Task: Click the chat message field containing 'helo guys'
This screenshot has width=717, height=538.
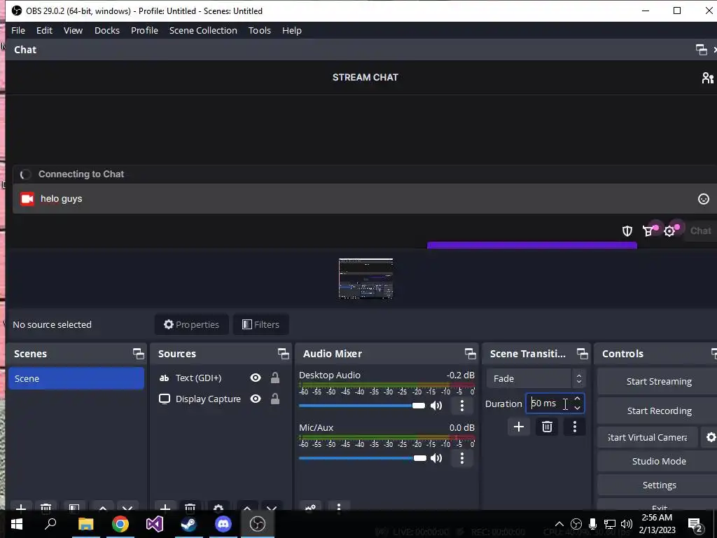Action: point(366,198)
